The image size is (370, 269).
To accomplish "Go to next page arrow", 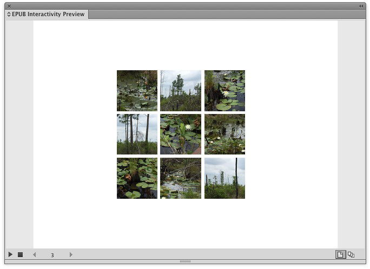I will tap(71, 254).
